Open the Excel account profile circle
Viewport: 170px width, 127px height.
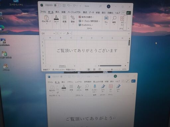point(109,7)
